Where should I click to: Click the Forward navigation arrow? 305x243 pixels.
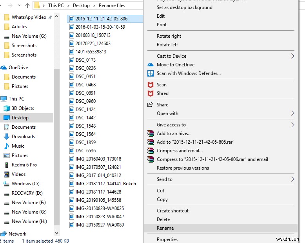10,5
